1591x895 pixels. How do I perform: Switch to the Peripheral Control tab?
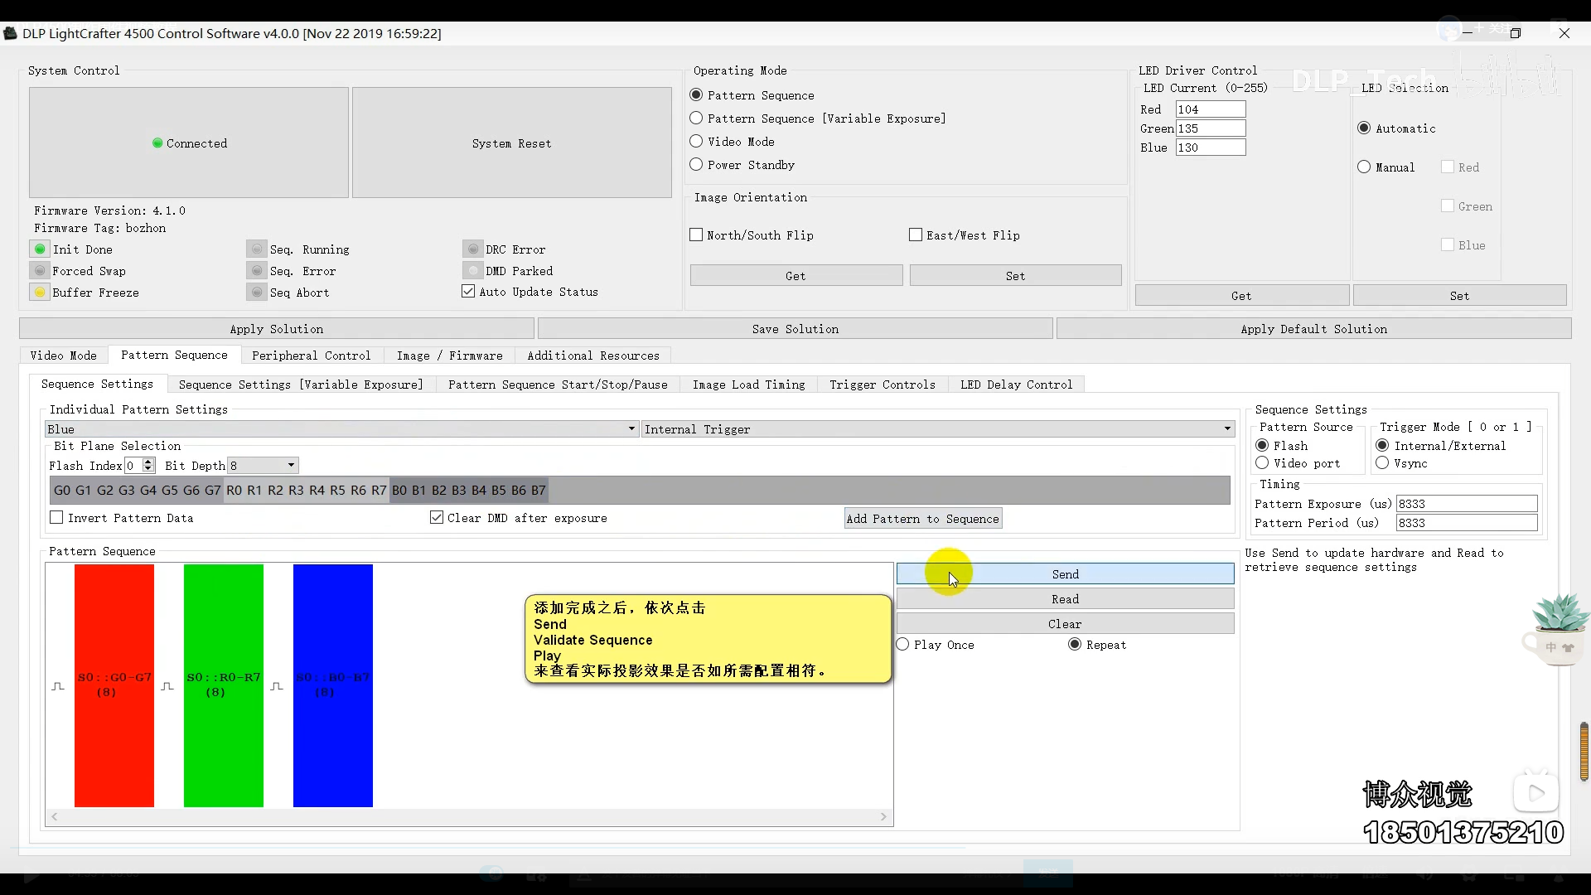(x=311, y=356)
